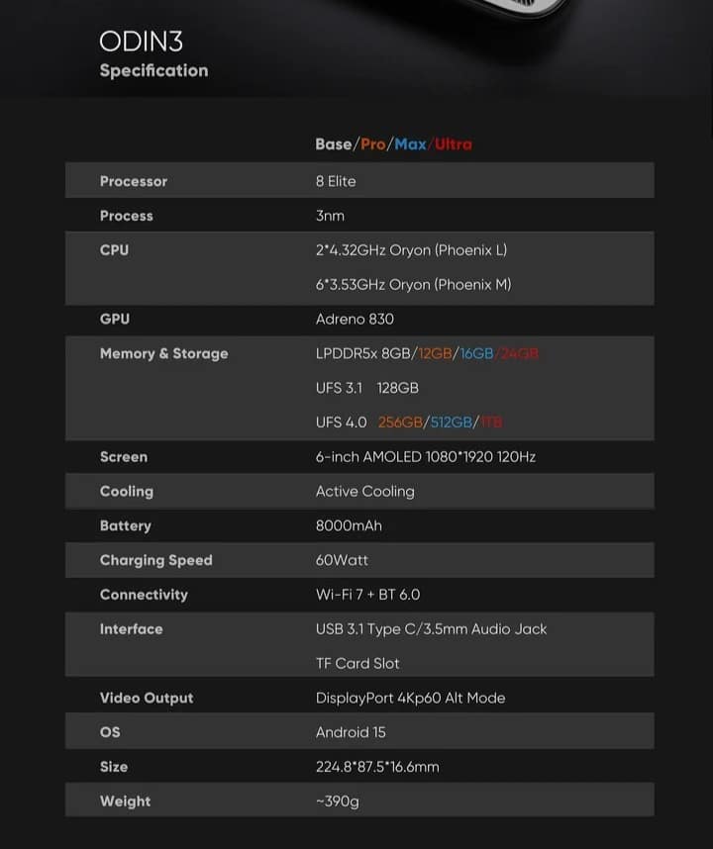Image resolution: width=713 pixels, height=849 pixels.
Task: Click the Active Cooling value
Action: pos(364,491)
